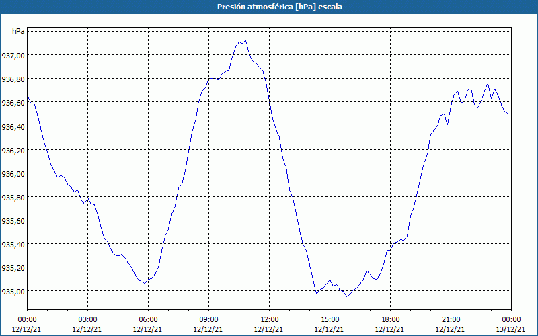Screen dimensions: 538x336
Task: Click the 18:00 time axis label
Action: tap(390, 320)
